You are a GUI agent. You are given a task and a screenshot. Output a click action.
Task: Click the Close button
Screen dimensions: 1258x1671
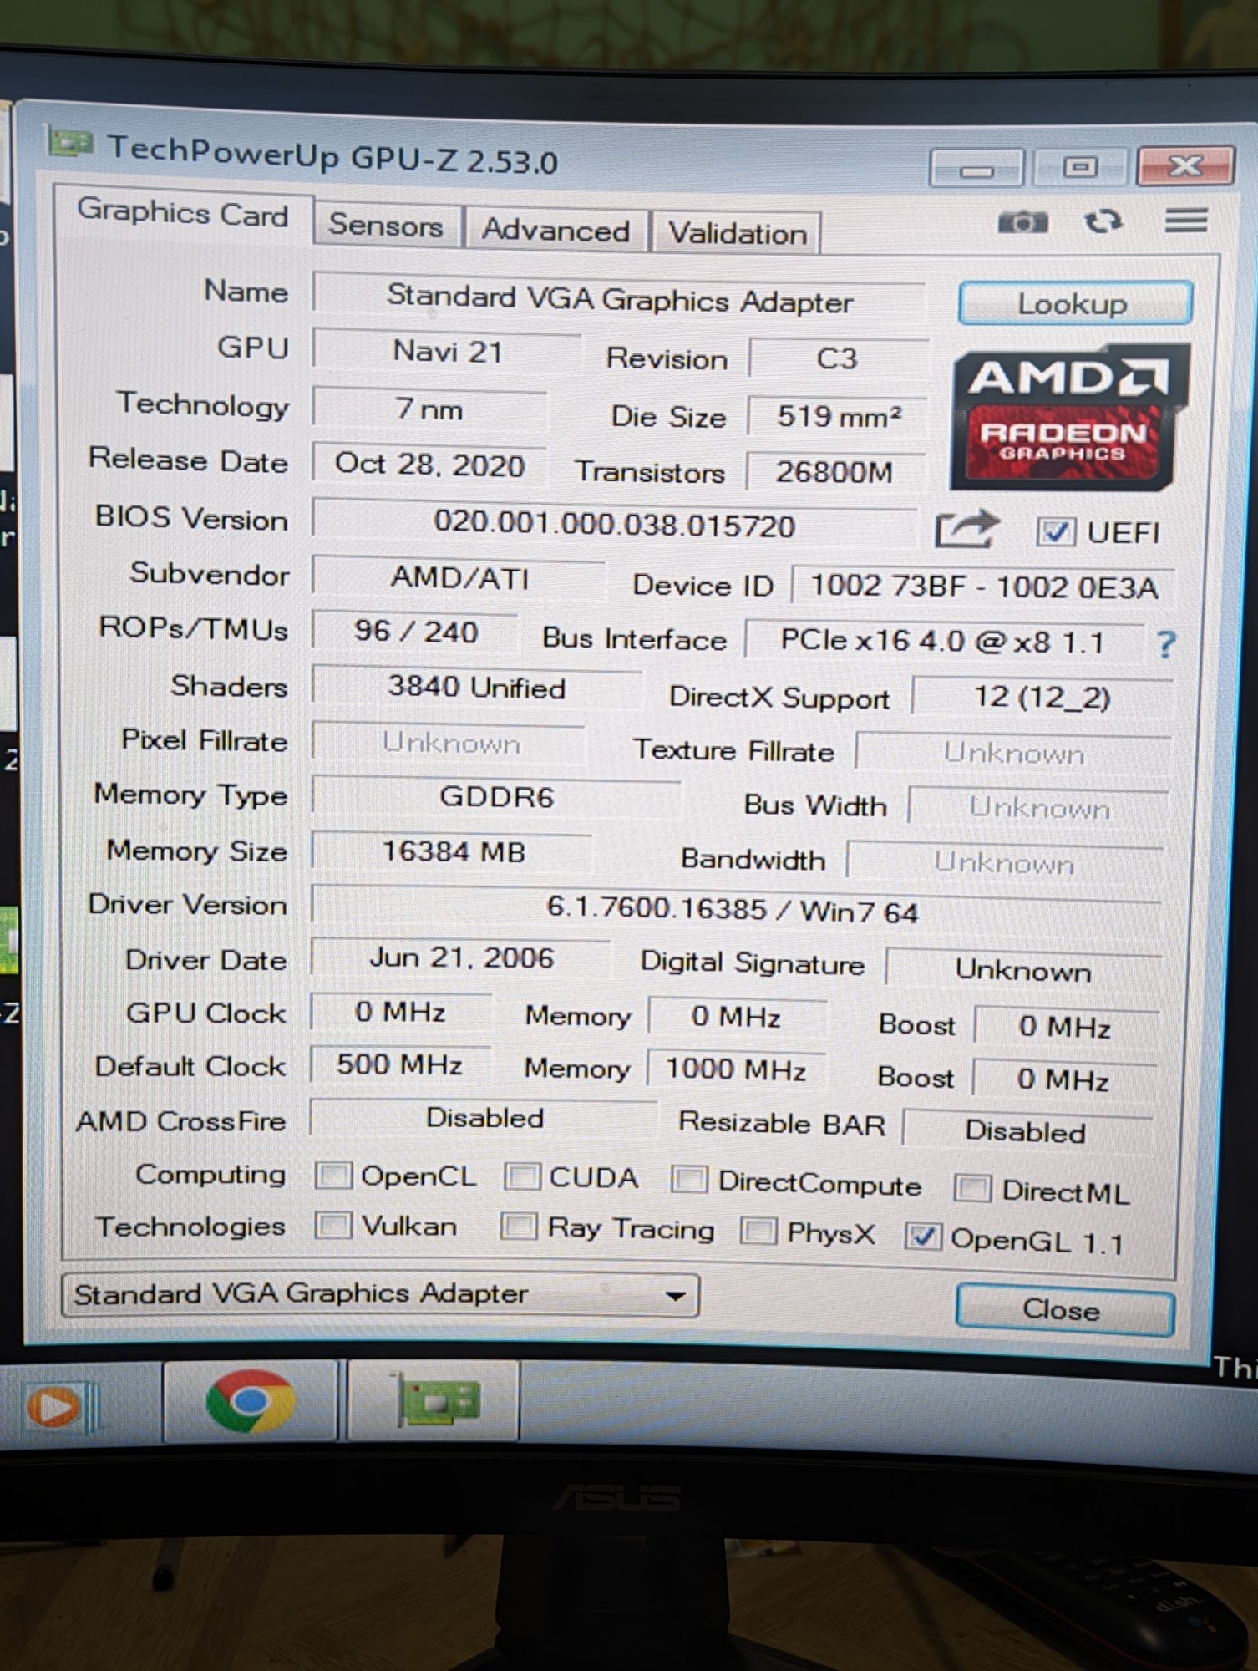[x=1063, y=1310]
